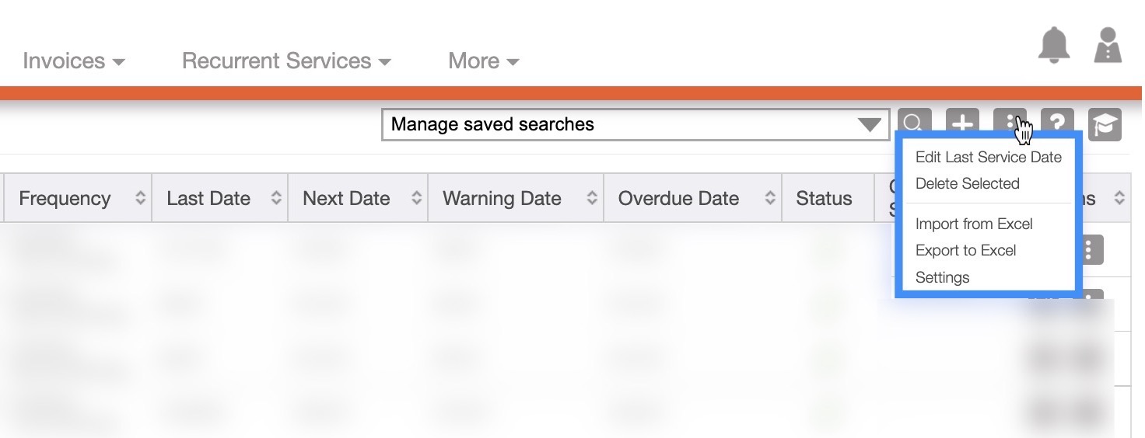Select Edit Last Service Date

coord(988,157)
